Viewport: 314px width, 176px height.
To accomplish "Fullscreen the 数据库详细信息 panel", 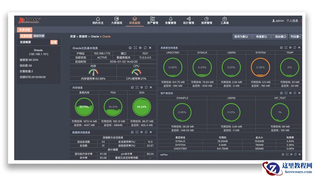I will [137, 132].
